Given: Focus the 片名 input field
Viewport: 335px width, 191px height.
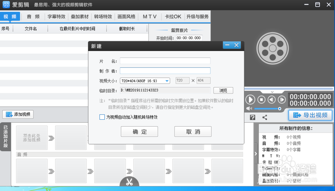Looking at the screenshot, I should tap(165, 61).
